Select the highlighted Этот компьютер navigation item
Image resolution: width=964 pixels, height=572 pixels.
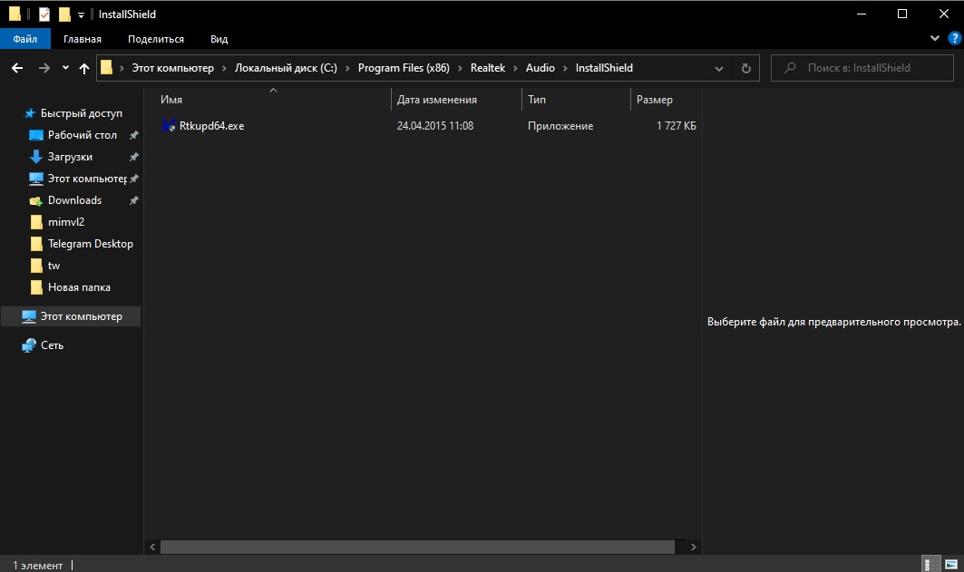pyautogui.click(x=72, y=316)
